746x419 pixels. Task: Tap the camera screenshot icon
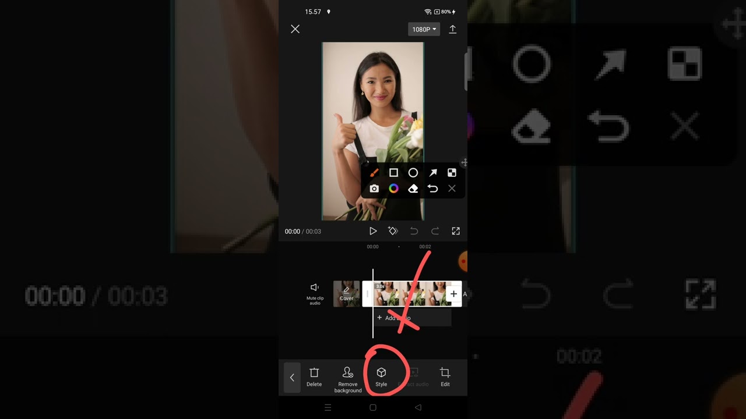[x=374, y=189]
